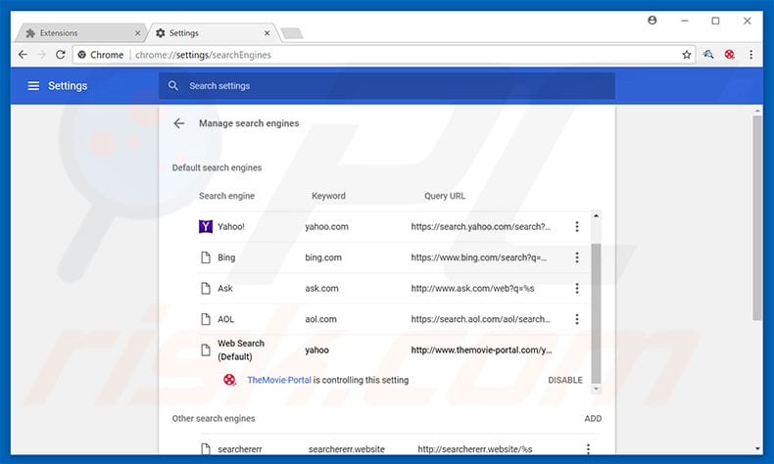Select the ask.com keyword cell
The height and width of the screenshot is (464, 774).
click(321, 289)
